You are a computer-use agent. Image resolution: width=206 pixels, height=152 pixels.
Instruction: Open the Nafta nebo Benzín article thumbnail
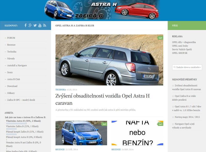[137, 133]
